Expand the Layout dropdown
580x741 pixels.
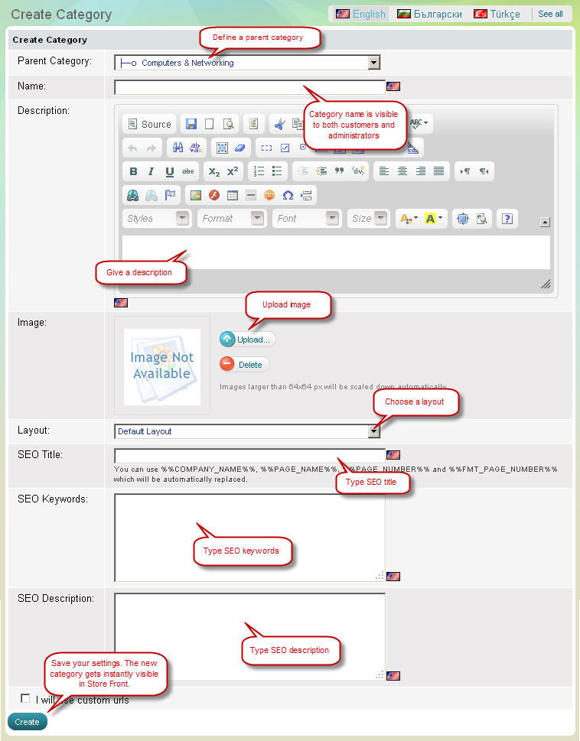[373, 431]
